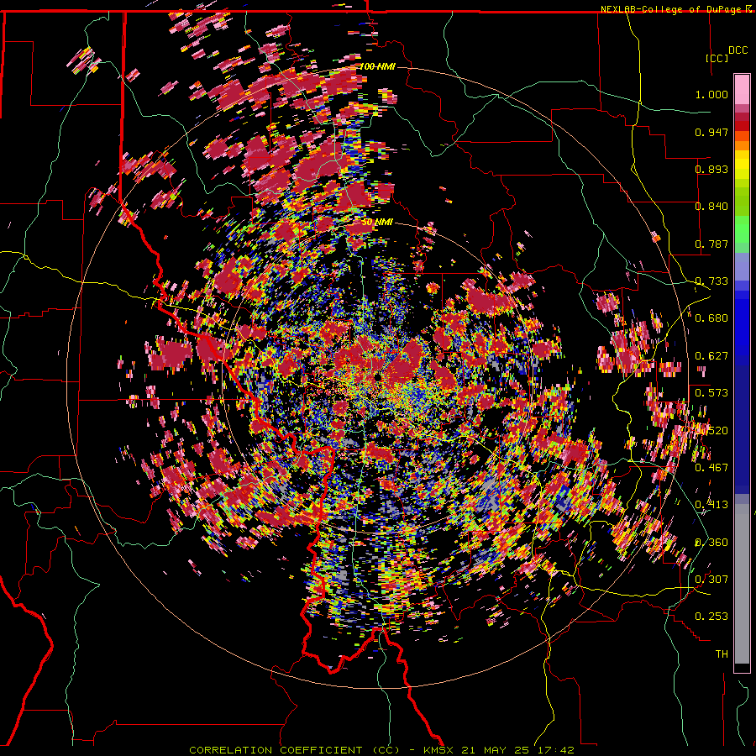Click the TH threshold label on the legend
Image resolution: width=756 pixels, height=756 pixels.
(x=722, y=654)
